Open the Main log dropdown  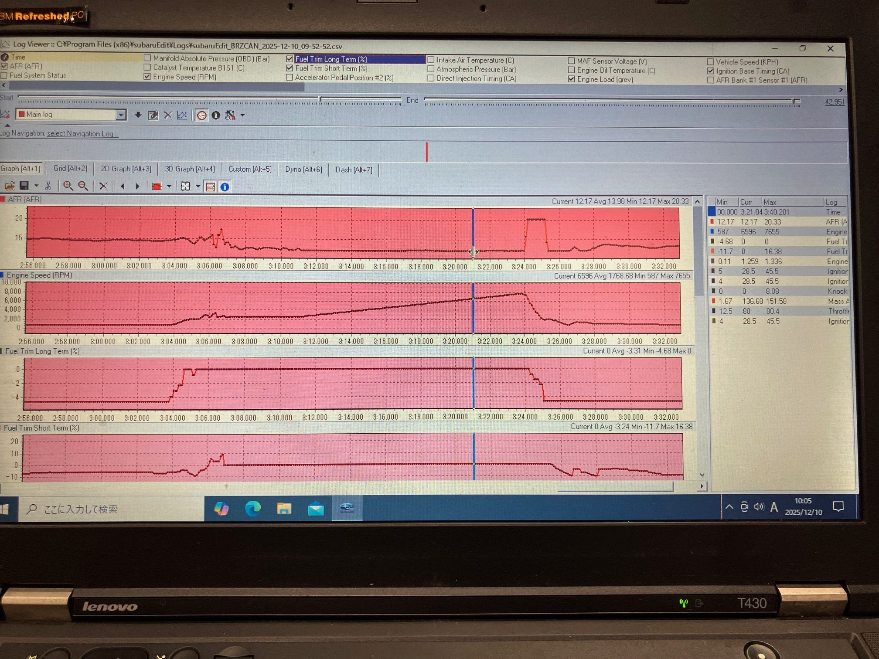[x=121, y=115]
